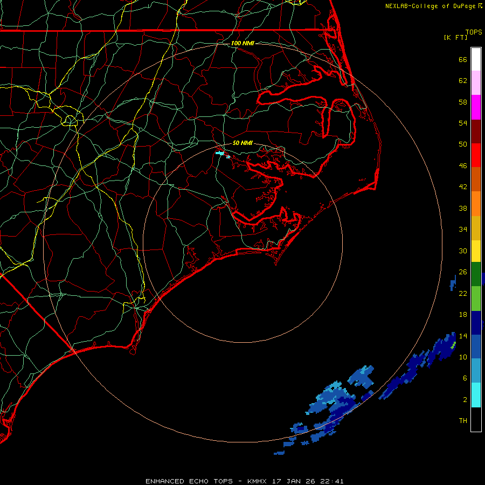Click the 50 NMI range ring label

click(243, 143)
